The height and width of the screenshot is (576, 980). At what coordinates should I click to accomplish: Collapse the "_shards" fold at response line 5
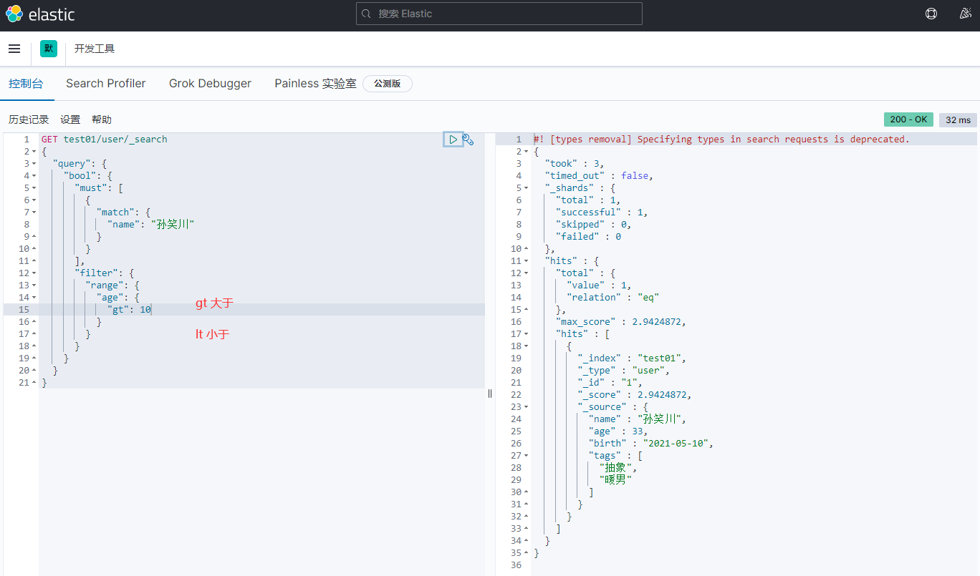[x=527, y=188]
